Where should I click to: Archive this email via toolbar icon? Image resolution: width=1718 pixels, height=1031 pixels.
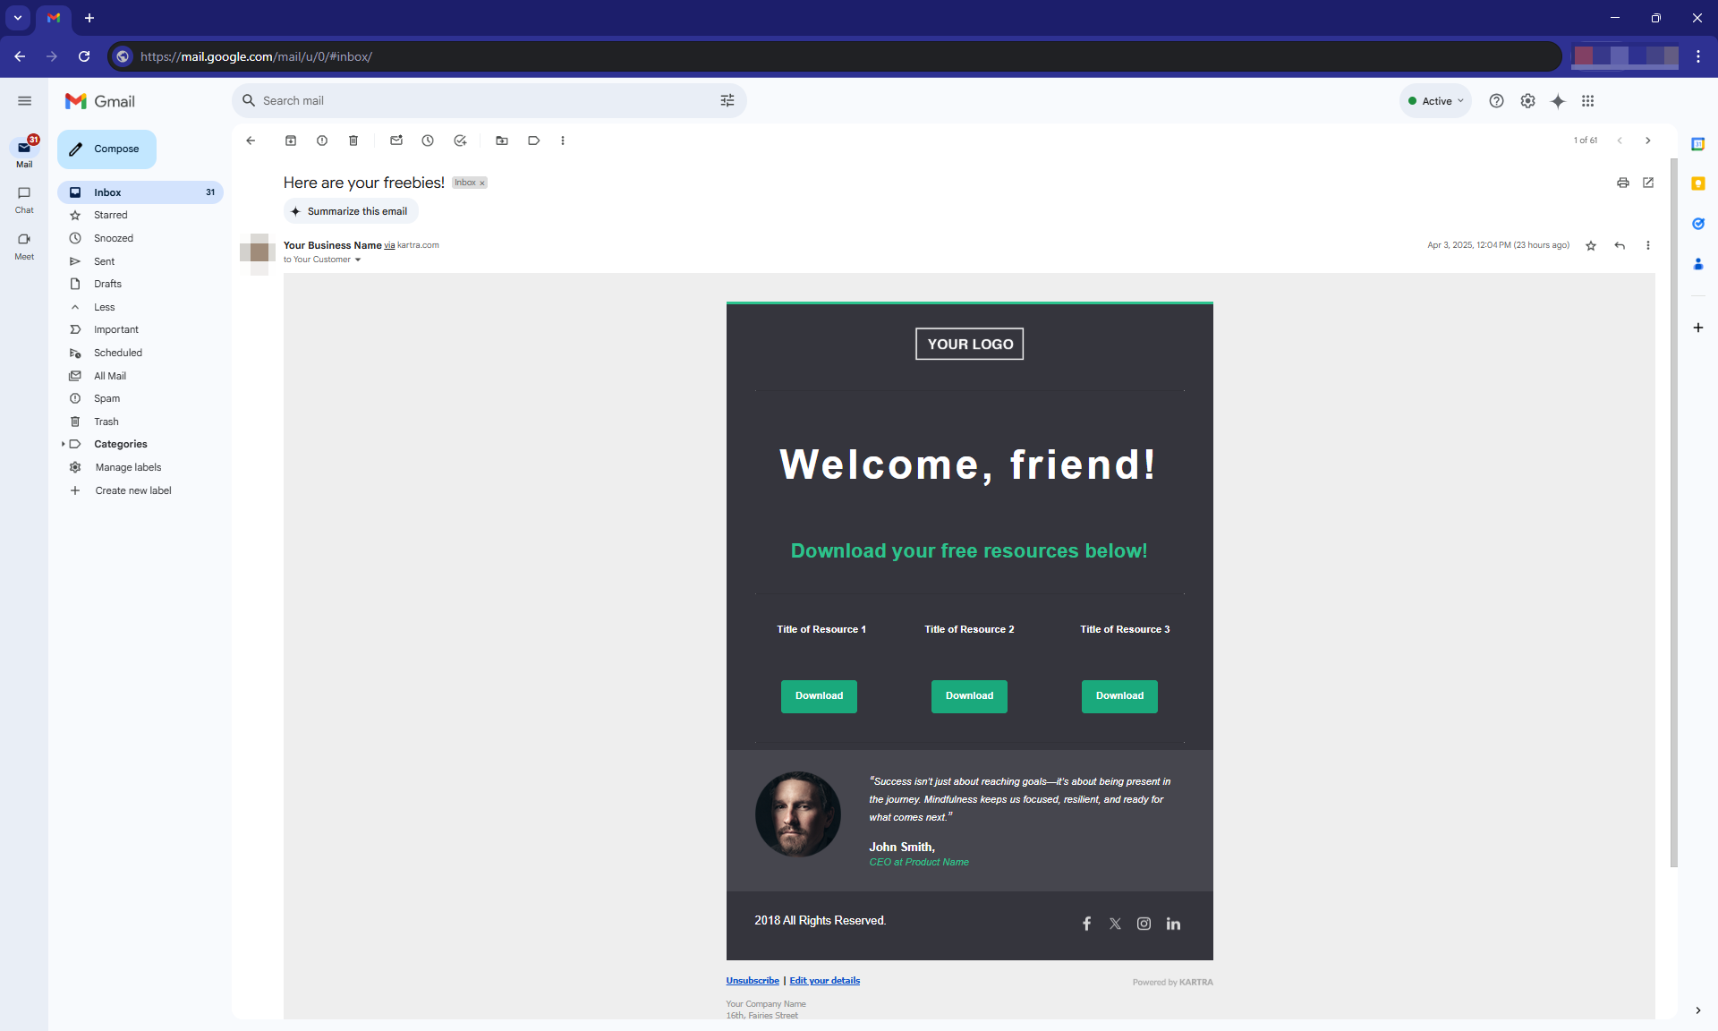(x=291, y=141)
